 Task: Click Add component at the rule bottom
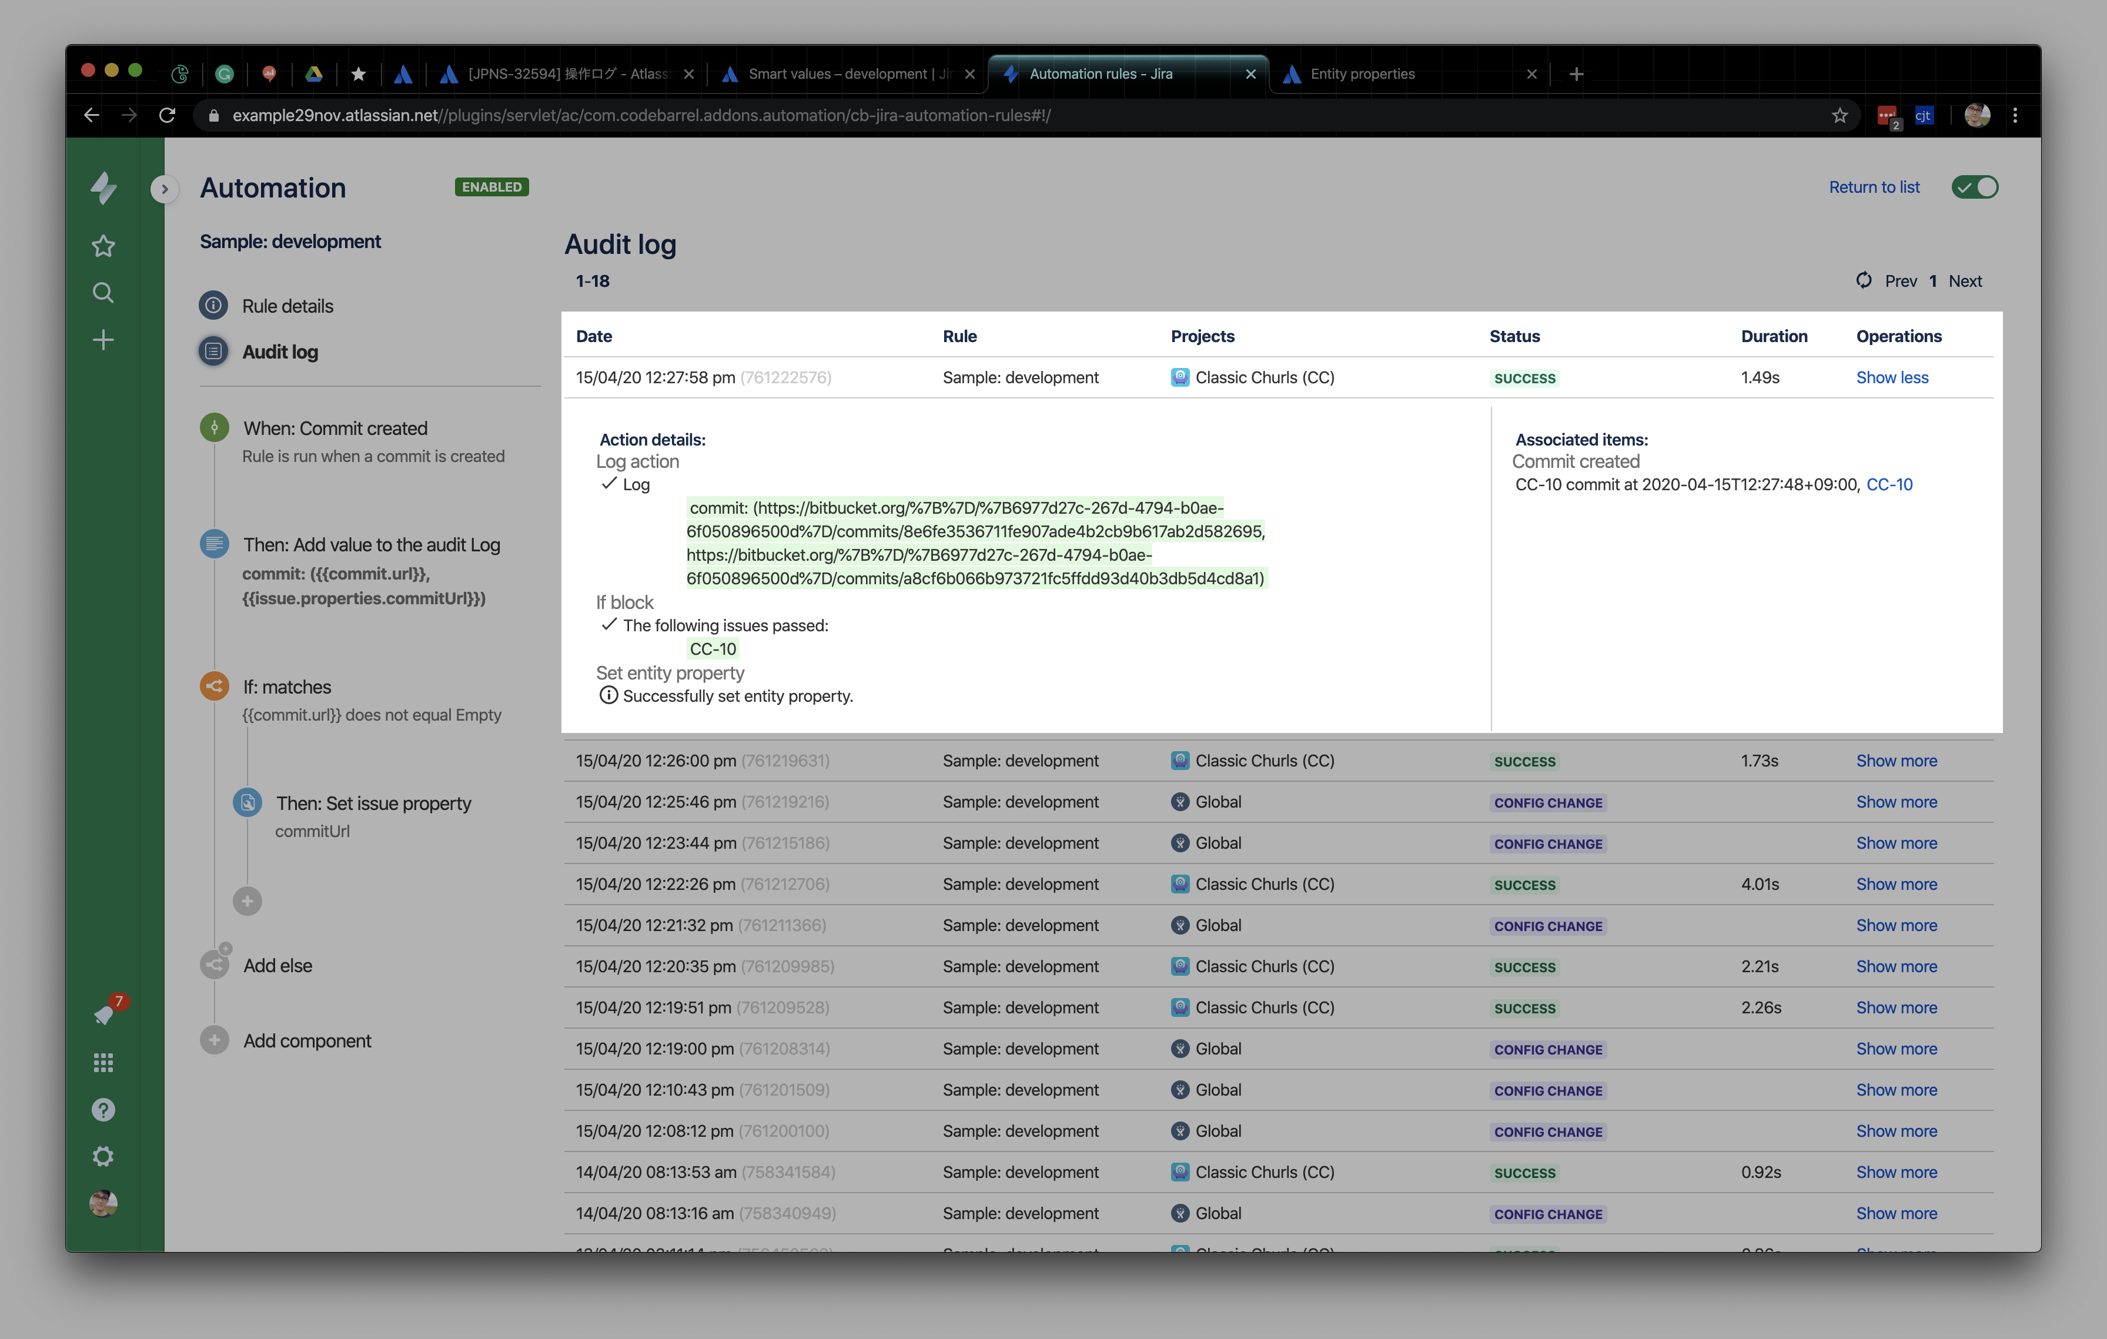coord(285,1040)
